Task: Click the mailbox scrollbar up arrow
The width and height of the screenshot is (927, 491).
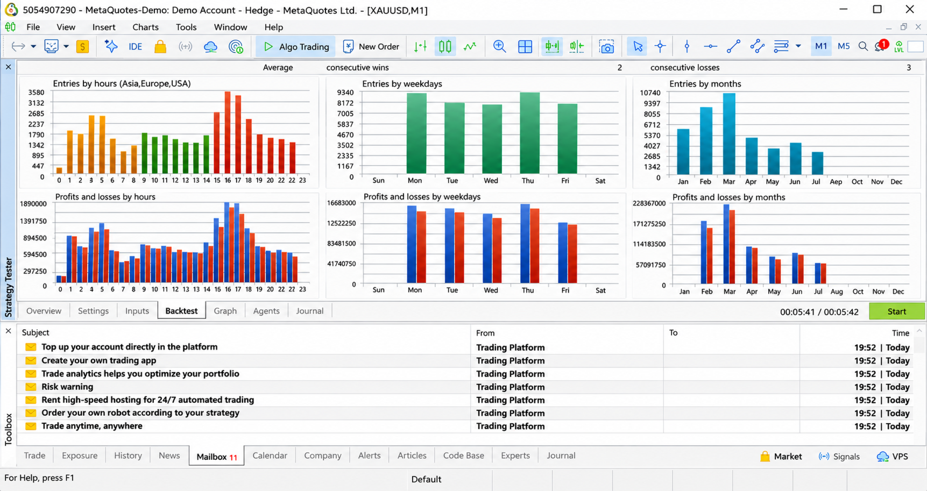Action: pyautogui.click(x=919, y=331)
